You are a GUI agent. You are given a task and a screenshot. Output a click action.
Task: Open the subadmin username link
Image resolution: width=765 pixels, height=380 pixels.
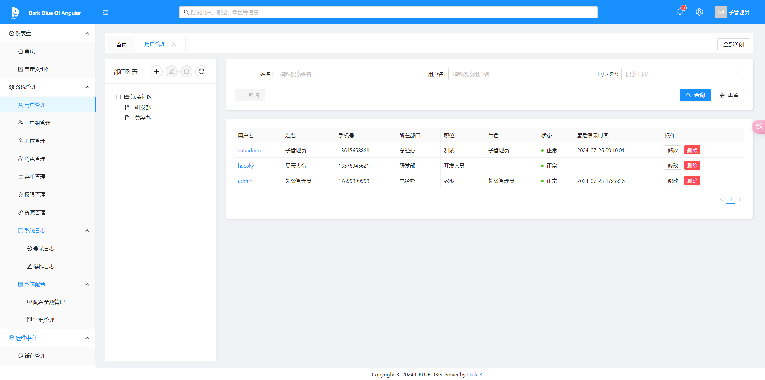(x=249, y=150)
